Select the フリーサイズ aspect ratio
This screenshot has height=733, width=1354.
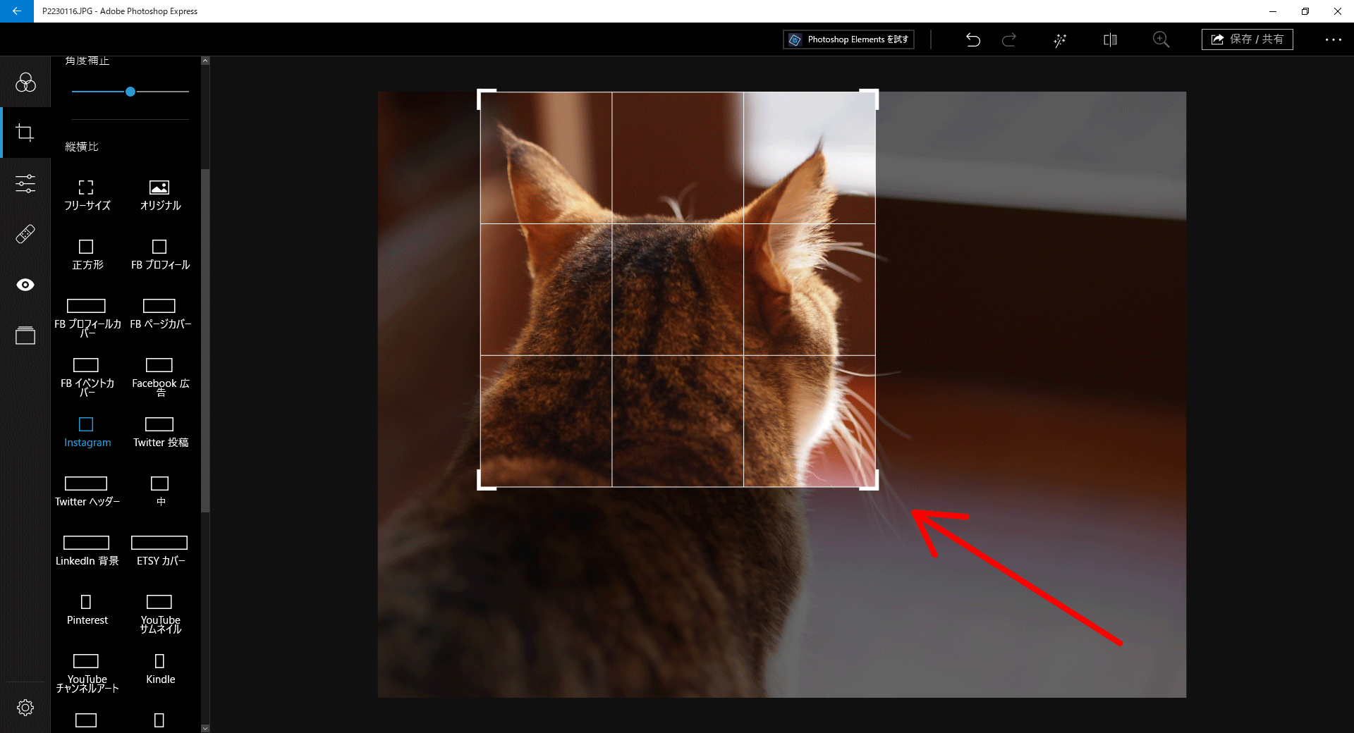coord(87,195)
